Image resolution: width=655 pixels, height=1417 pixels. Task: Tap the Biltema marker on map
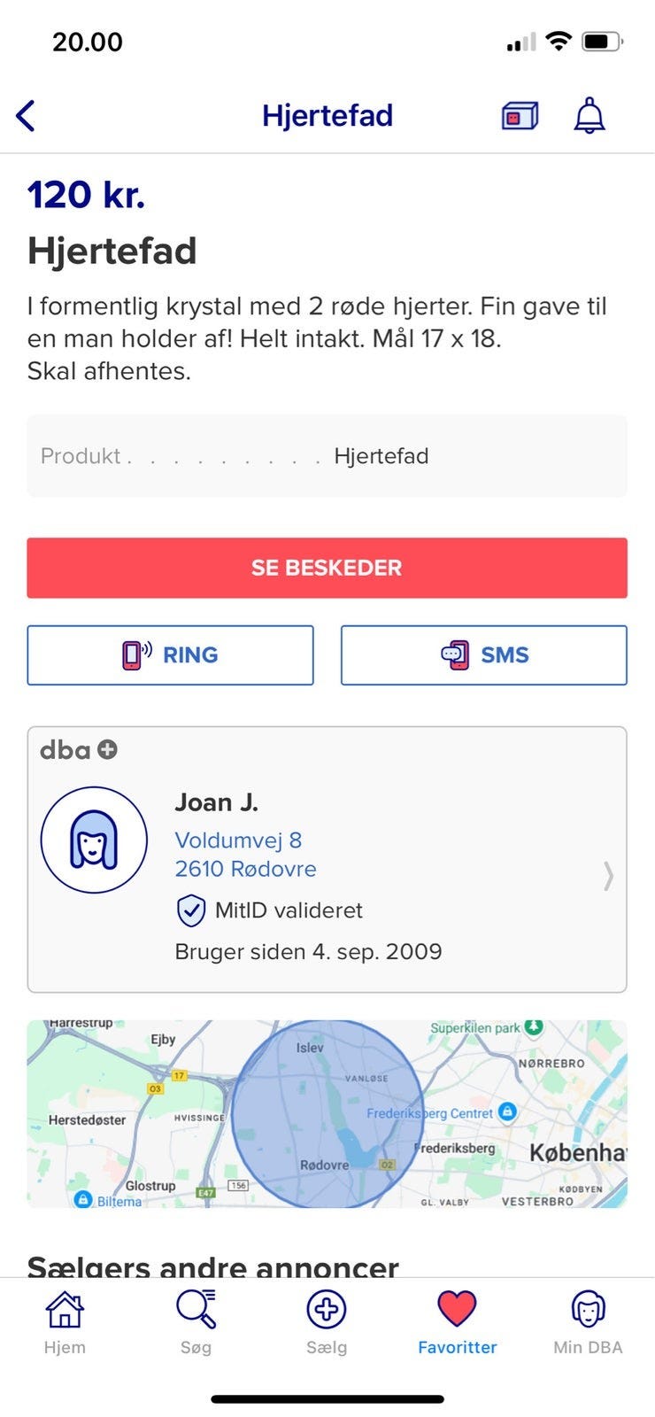83,1199
